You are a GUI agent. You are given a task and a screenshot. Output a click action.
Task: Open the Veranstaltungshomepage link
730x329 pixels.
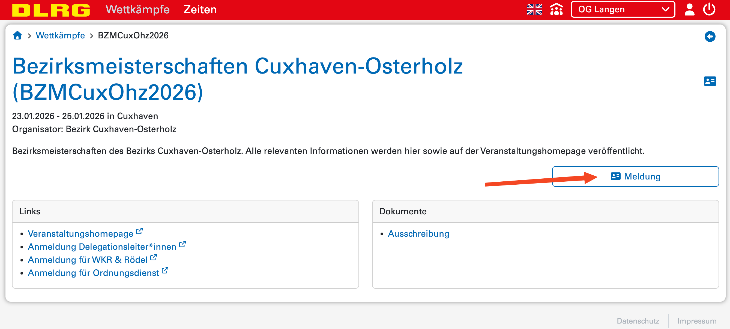[80, 234]
